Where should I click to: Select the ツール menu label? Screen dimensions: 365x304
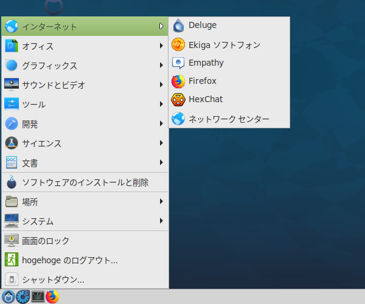click(33, 105)
